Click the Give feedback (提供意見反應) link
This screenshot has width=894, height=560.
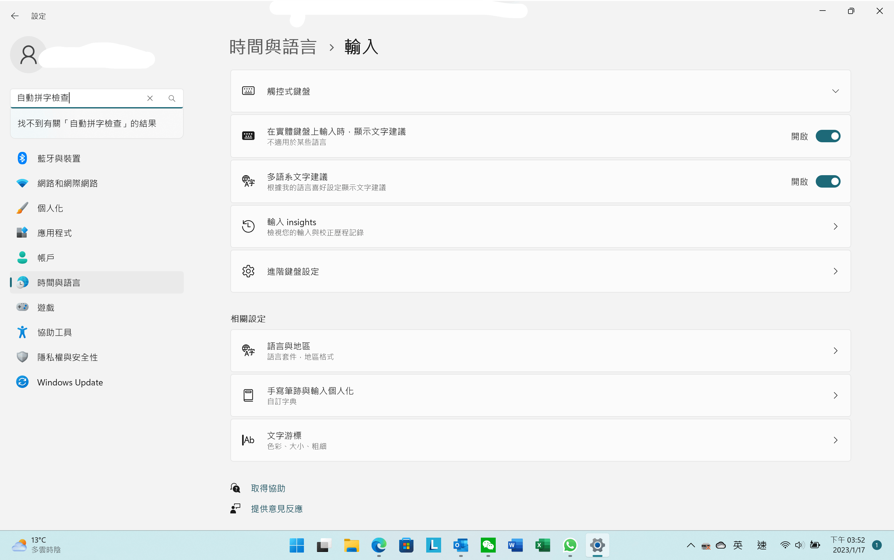277,509
